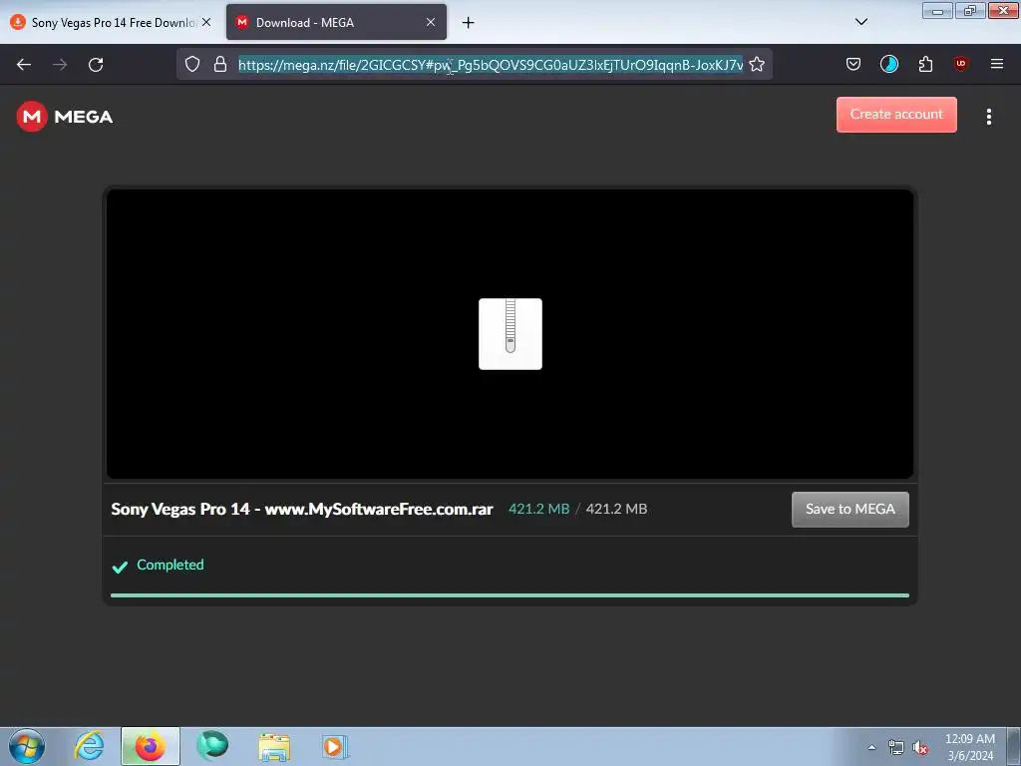Click the taskbar clock showing 12:09 AM
Screen dimensions: 1021x766
(x=969, y=747)
